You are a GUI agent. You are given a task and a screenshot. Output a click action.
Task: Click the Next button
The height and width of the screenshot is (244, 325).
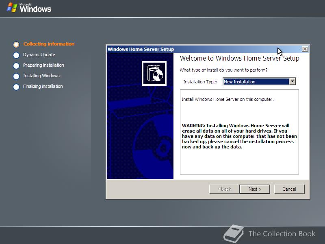tap(255, 189)
